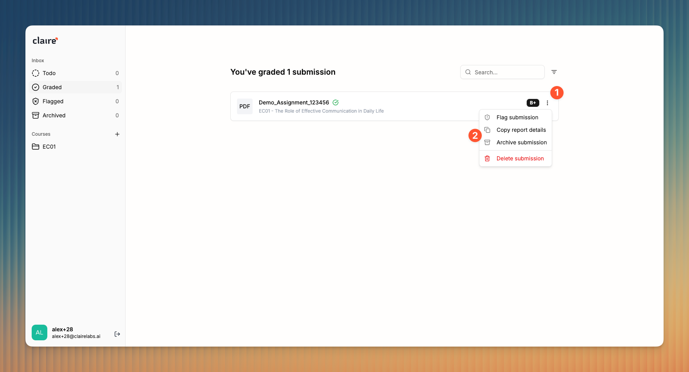Click the green verified check icon
689x372 pixels.
336,102
